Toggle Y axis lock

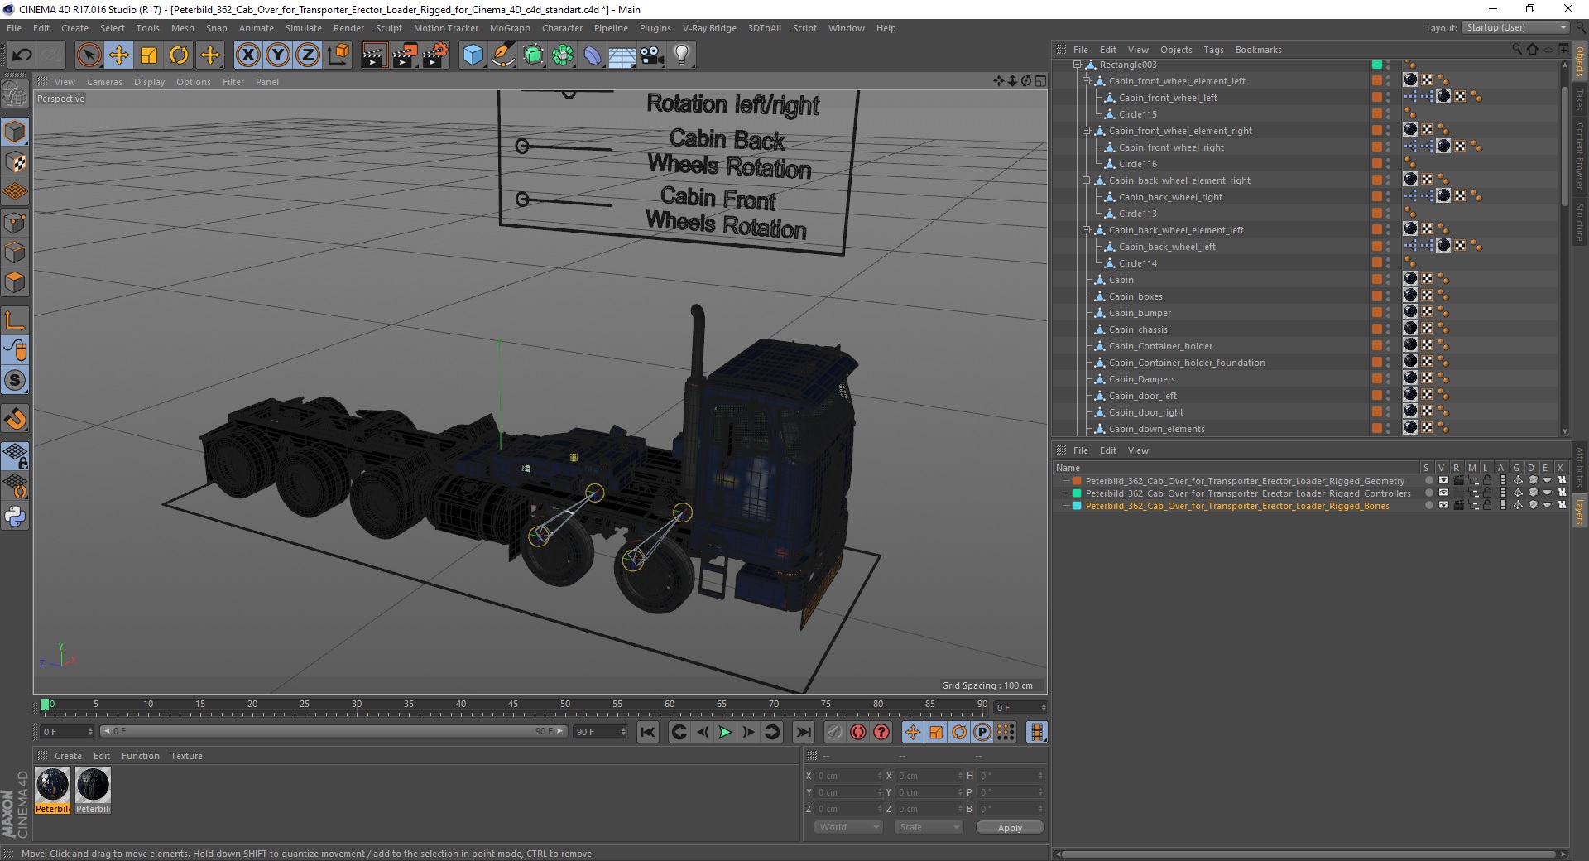278,55
